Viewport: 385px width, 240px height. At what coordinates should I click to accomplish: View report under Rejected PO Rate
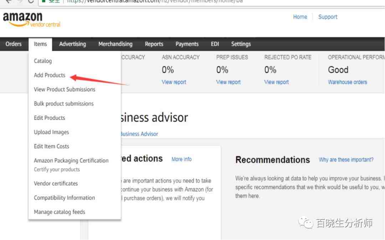coord(277,82)
